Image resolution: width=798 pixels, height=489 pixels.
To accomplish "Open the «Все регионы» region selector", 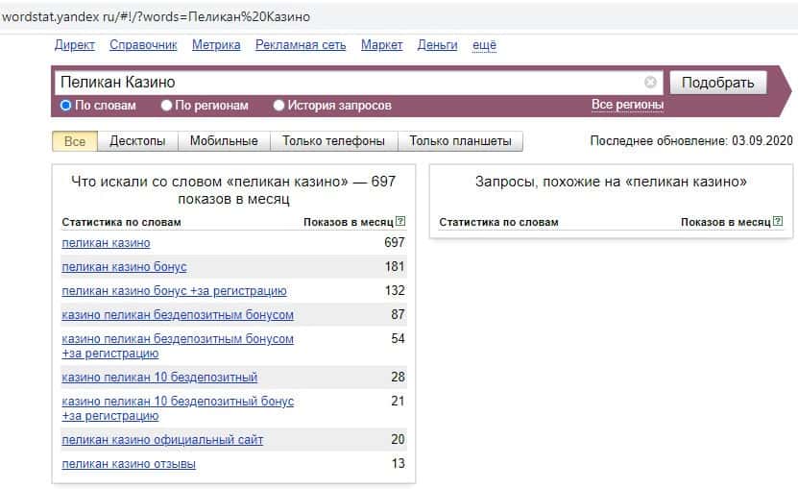I will (627, 105).
